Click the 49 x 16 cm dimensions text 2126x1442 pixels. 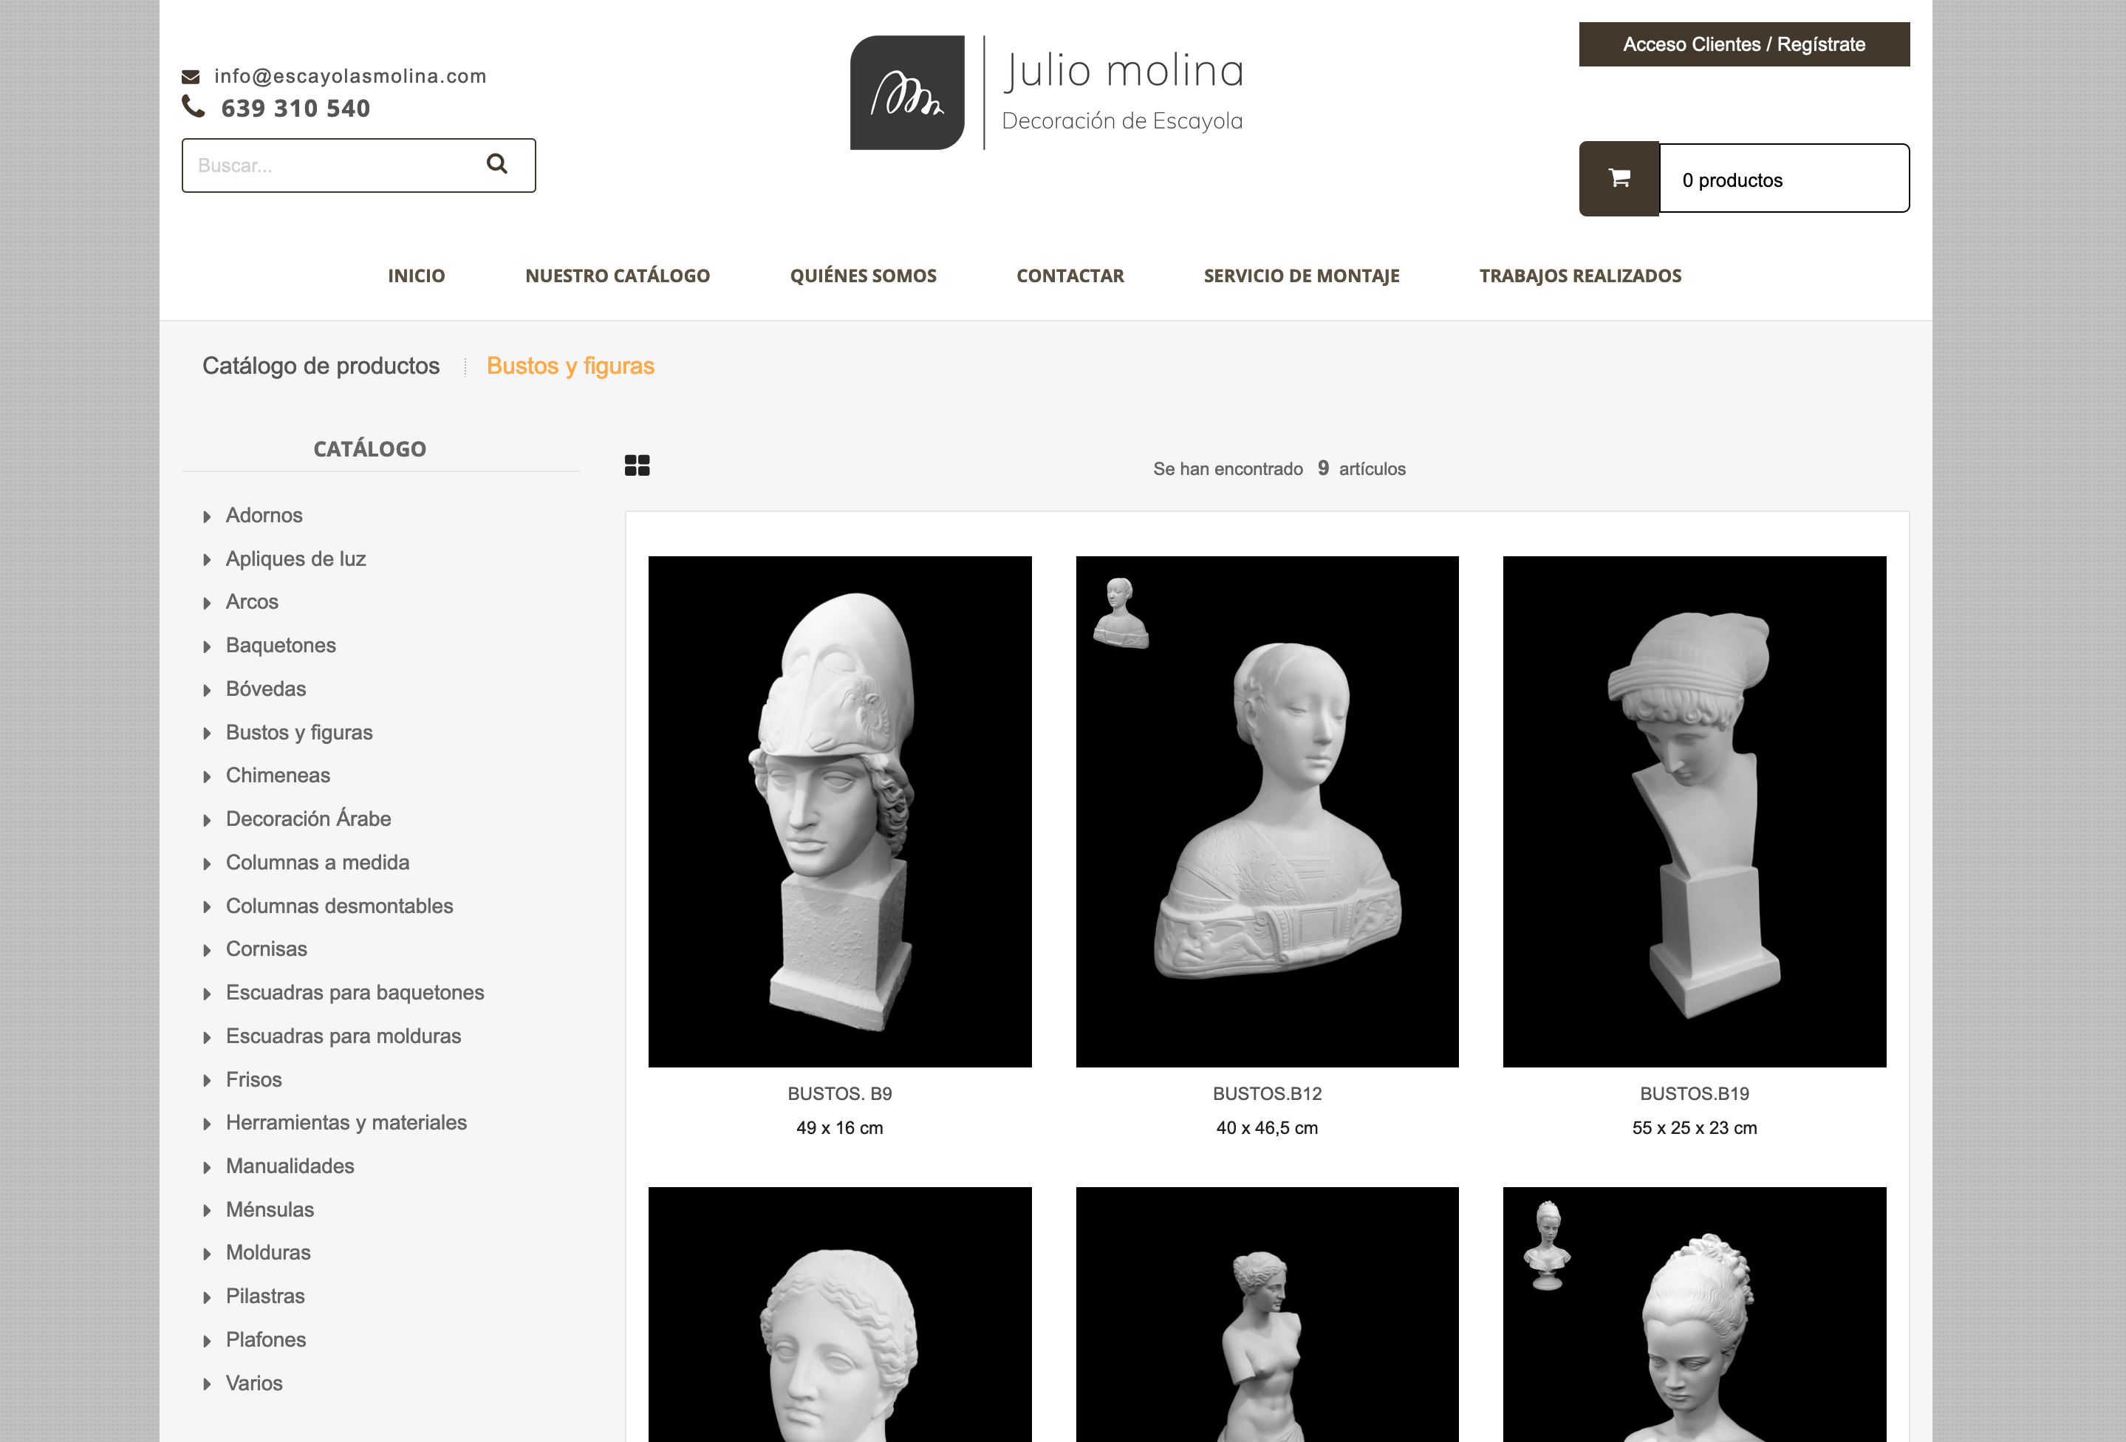click(840, 1128)
